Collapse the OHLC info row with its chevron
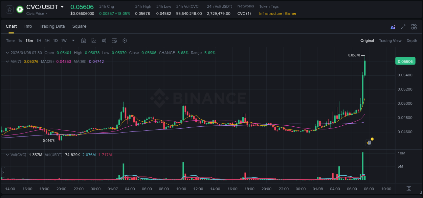 coord(7,53)
